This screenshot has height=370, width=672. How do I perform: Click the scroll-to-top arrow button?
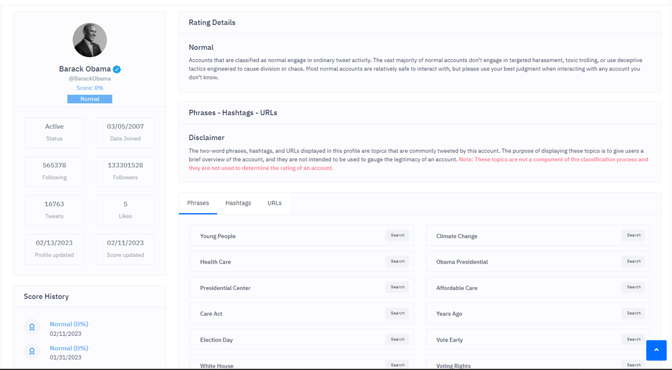pos(656,350)
